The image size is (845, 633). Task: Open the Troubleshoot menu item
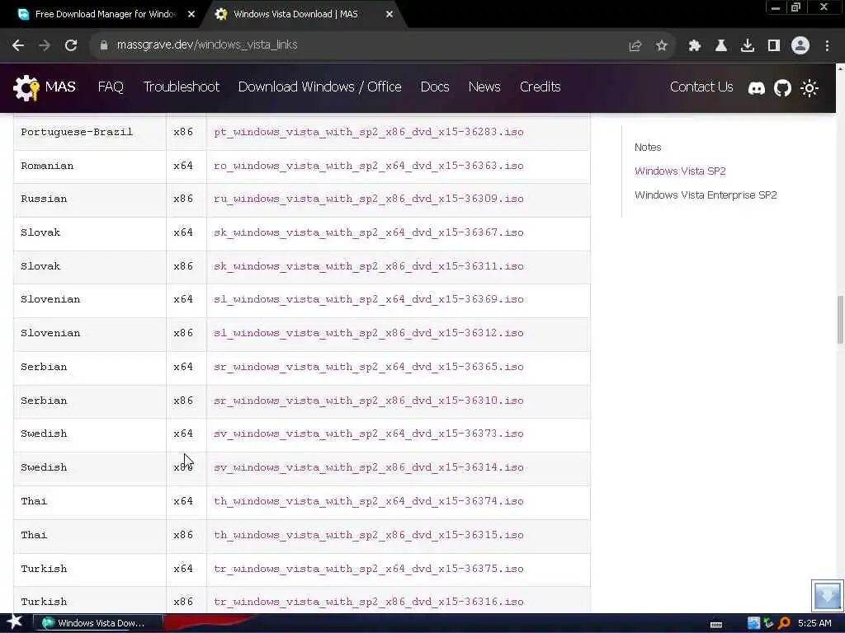click(181, 87)
